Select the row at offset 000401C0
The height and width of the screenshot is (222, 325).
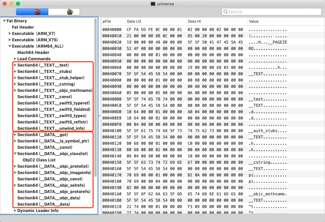tap(213, 207)
